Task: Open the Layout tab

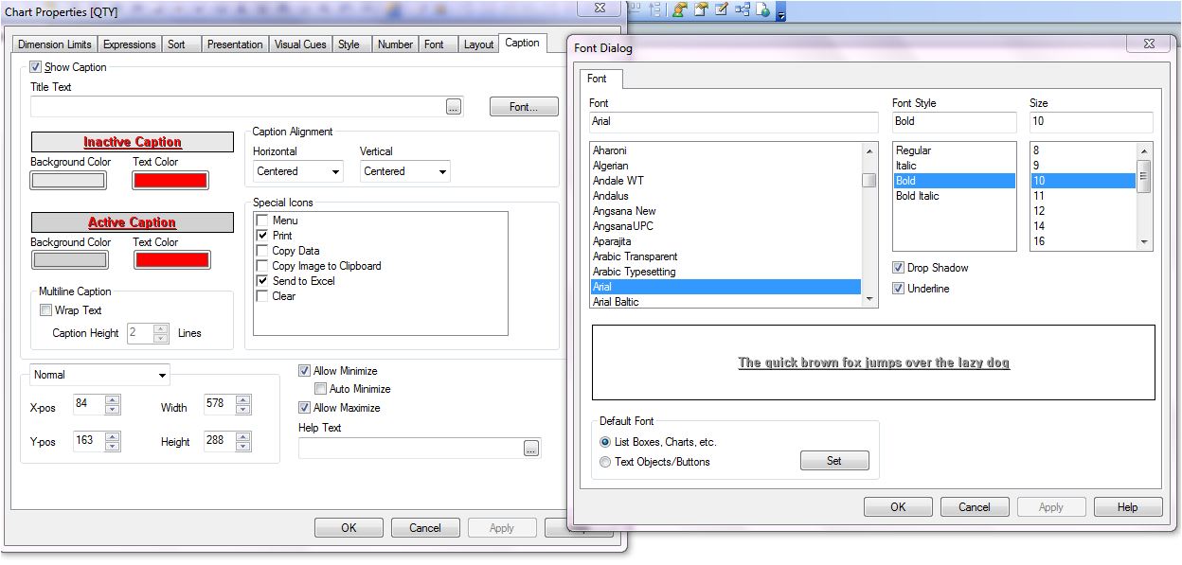Action: click(478, 44)
